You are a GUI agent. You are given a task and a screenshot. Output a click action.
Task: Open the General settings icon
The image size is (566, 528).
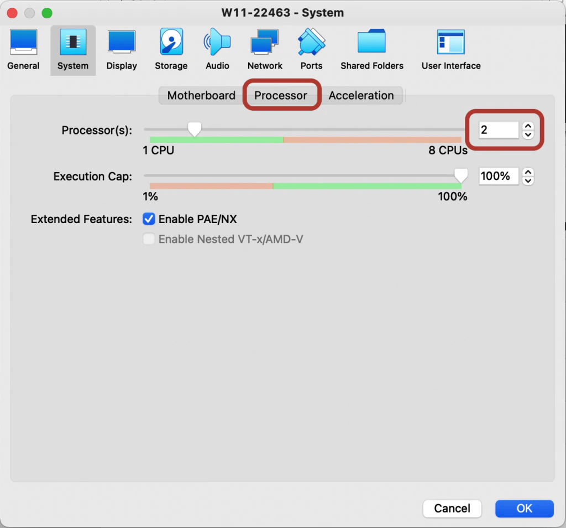[23, 49]
